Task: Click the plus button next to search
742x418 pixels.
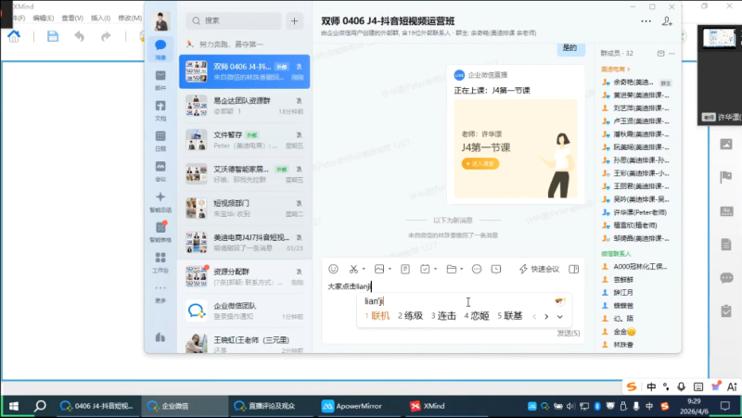Action: (294, 20)
